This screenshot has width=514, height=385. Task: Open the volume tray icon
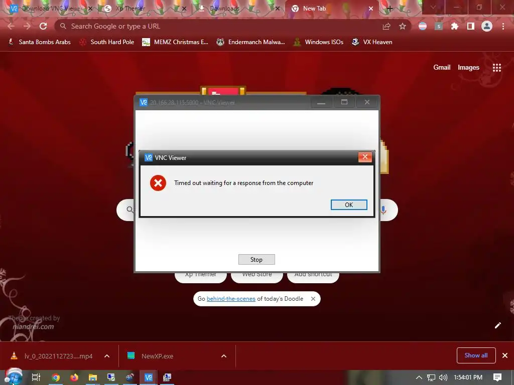[443, 377]
